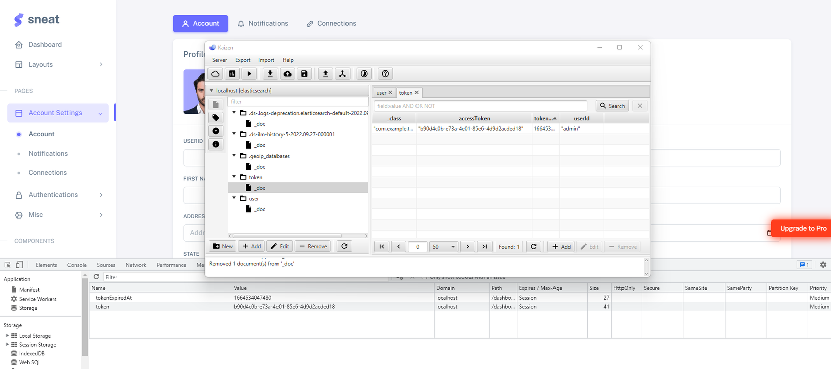Click the cloud upload icon in toolbar
This screenshot has width=831, height=369.
pyautogui.click(x=287, y=74)
